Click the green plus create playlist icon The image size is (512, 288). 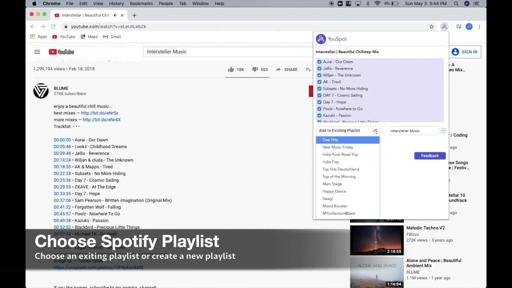tap(443, 131)
